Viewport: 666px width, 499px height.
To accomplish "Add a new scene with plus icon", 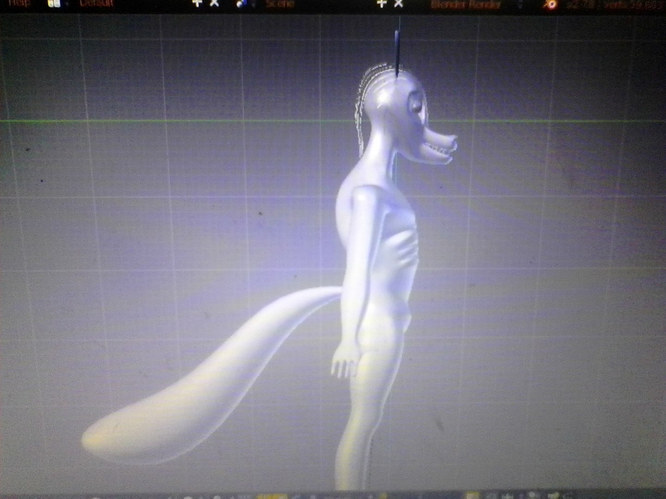I will coord(381,4).
